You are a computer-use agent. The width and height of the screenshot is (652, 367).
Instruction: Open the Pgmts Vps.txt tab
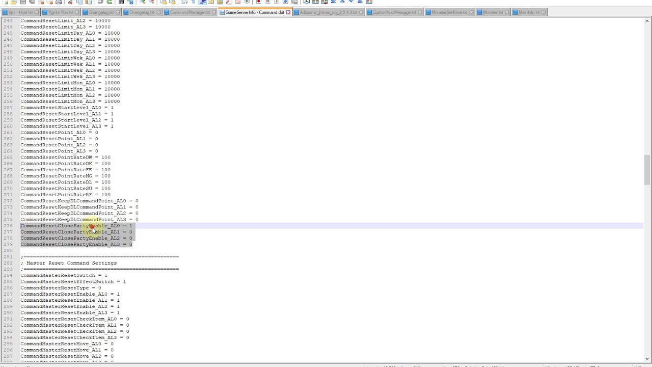(x=60, y=12)
